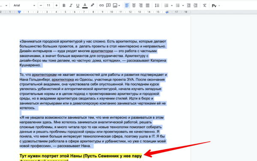This screenshot has height=161, width=257.
Task: Open line spacing options
Action: 157,6
